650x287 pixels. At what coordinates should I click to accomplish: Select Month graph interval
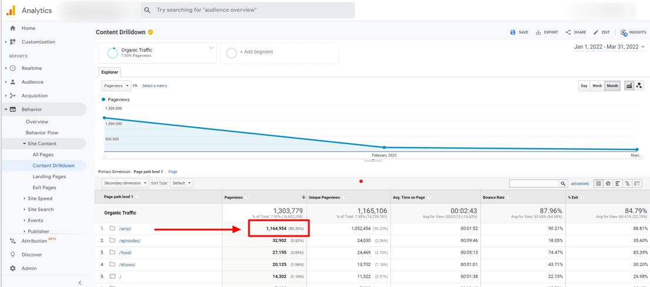pyautogui.click(x=612, y=86)
